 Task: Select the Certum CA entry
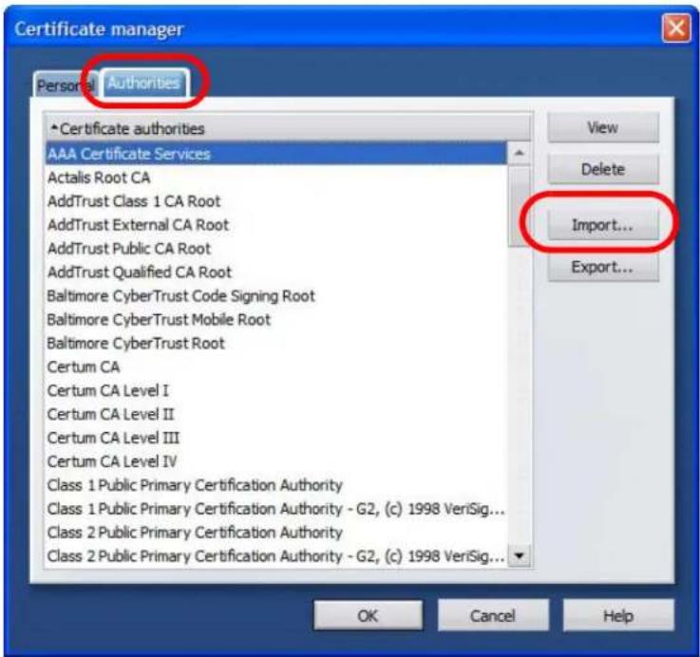(x=275, y=366)
